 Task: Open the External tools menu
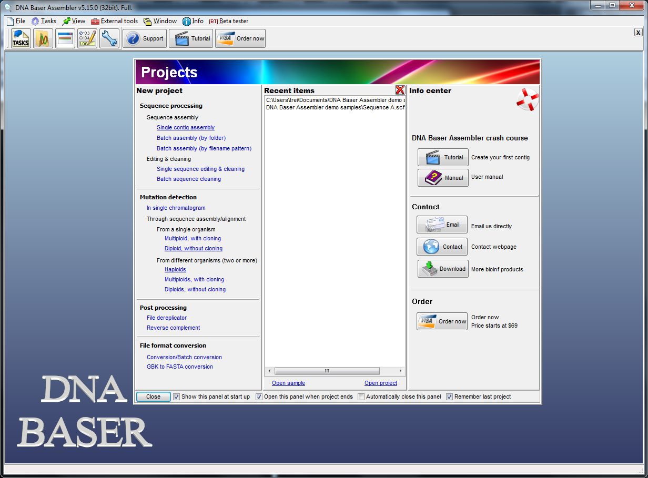(114, 21)
